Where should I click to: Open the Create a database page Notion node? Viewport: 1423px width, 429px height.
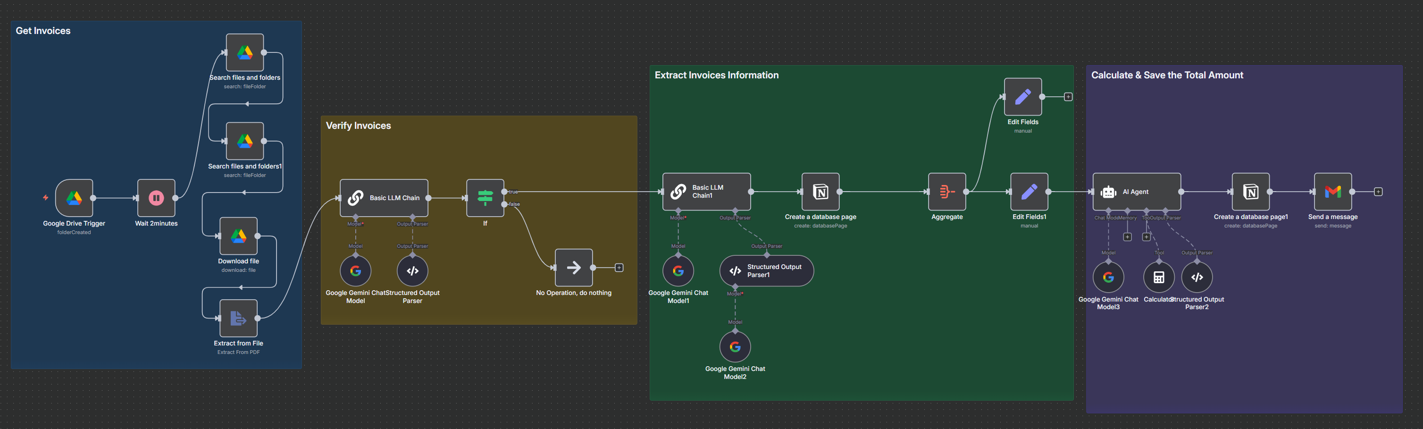[820, 192]
